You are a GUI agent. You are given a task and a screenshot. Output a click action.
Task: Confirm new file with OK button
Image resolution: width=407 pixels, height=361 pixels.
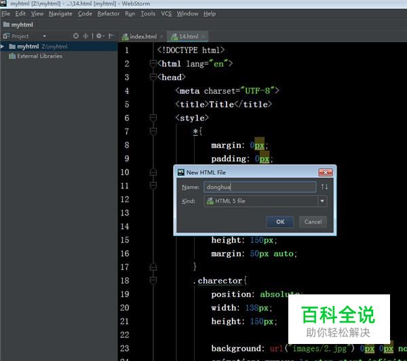279,222
